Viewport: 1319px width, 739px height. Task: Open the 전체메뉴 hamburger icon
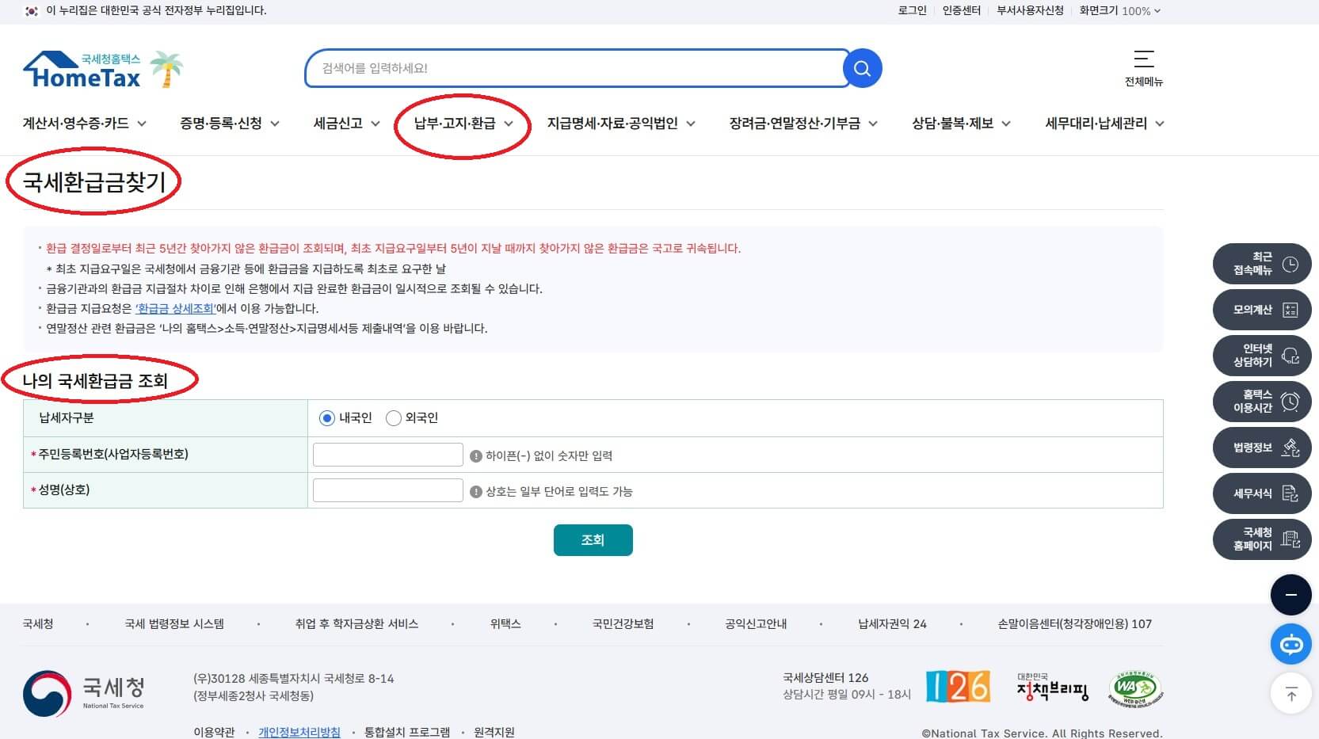click(1143, 59)
